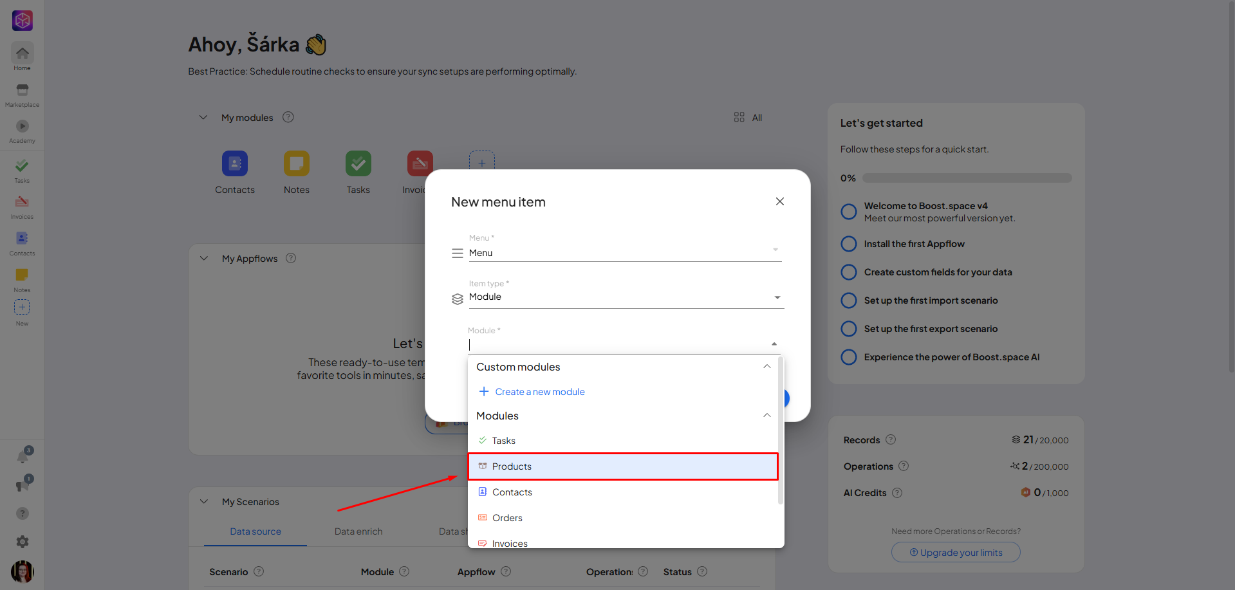Viewport: 1235px width, 590px height.
Task: Open the announcements megaphone icon
Action: coord(23,484)
